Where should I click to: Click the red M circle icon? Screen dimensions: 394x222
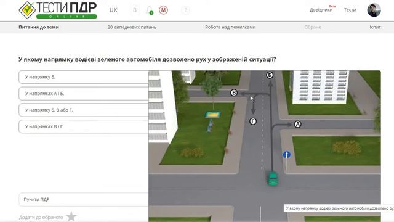(163, 10)
